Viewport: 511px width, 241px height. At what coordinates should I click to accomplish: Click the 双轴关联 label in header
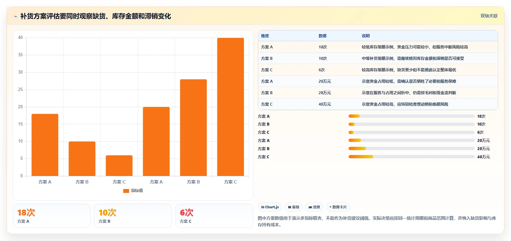click(489, 16)
